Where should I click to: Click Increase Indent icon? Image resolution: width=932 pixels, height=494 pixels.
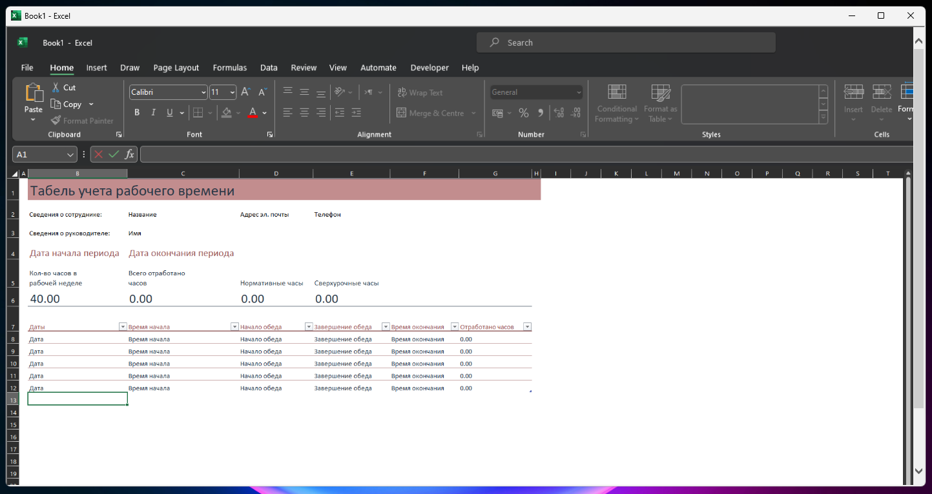click(x=356, y=113)
